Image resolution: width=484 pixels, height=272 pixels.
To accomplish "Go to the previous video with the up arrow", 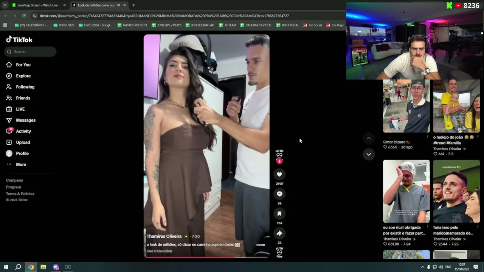I will [x=369, y=139].
